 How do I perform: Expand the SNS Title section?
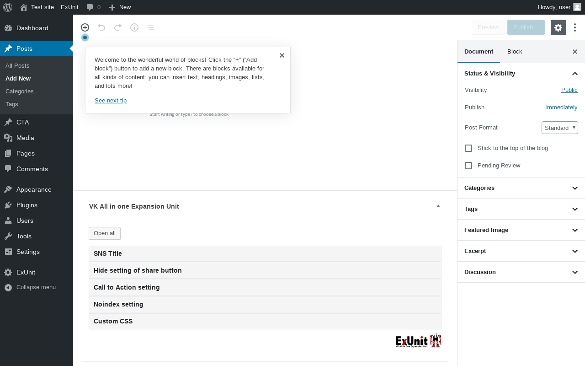[265, 253]
